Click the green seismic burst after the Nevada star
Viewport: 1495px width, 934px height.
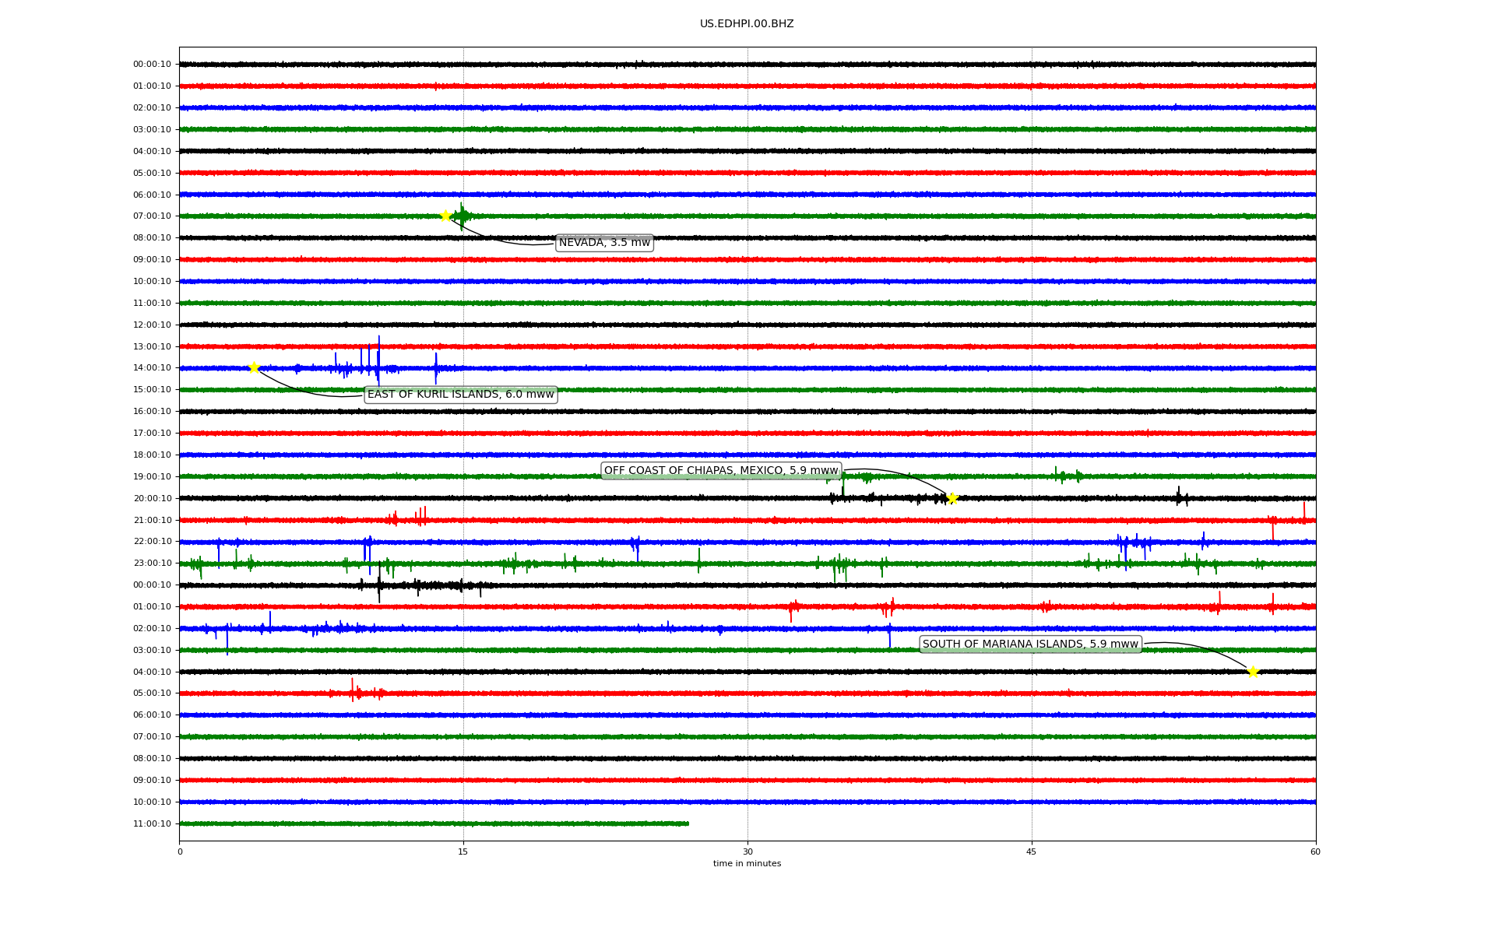(463, 216)
